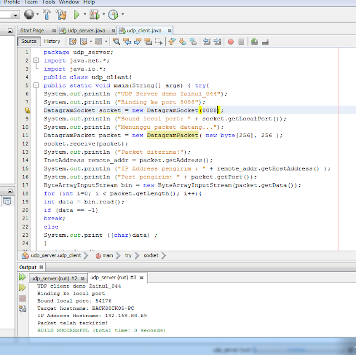The width and height of the screenshot is (356, 355).
Task: Open the configuration combo box dropdown
Action: [15, 16]
